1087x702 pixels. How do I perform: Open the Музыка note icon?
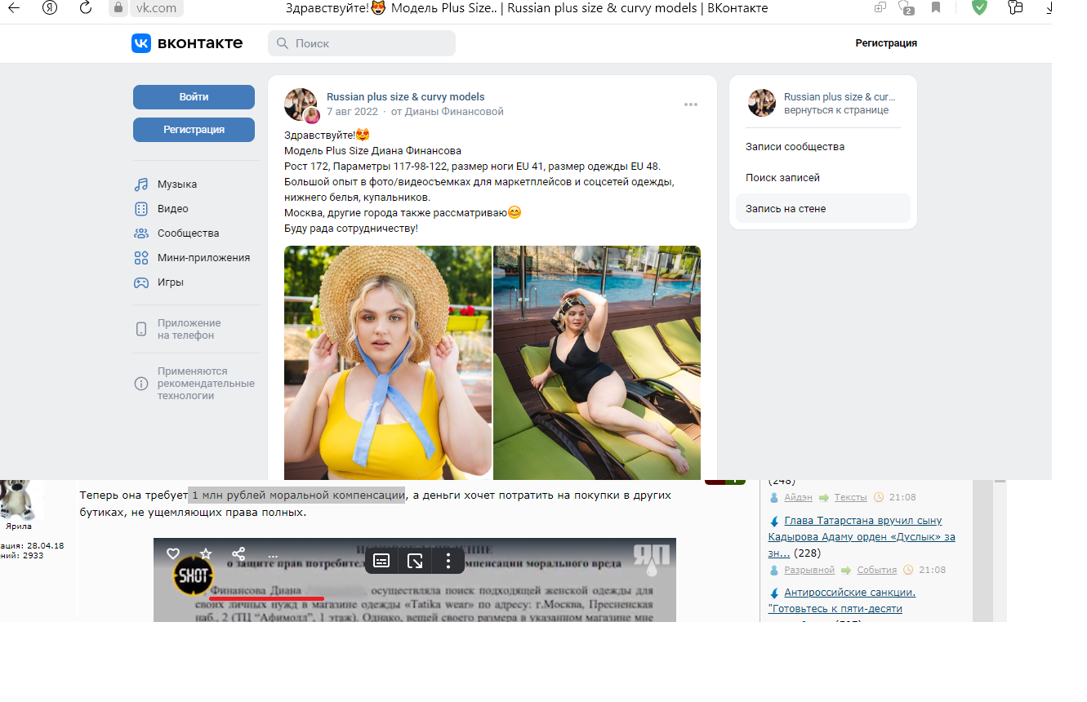coord(141,184)
